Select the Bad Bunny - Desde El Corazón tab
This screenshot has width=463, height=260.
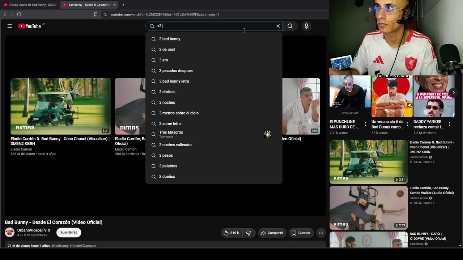coord(89,5)
